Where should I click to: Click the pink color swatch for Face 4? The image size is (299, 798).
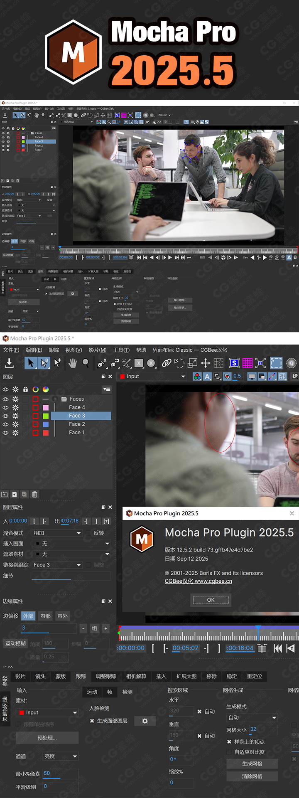point(46,407)
